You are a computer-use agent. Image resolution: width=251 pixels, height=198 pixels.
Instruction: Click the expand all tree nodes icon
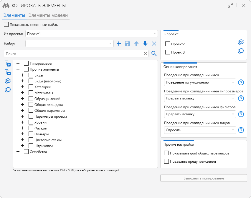coord(8,64)
